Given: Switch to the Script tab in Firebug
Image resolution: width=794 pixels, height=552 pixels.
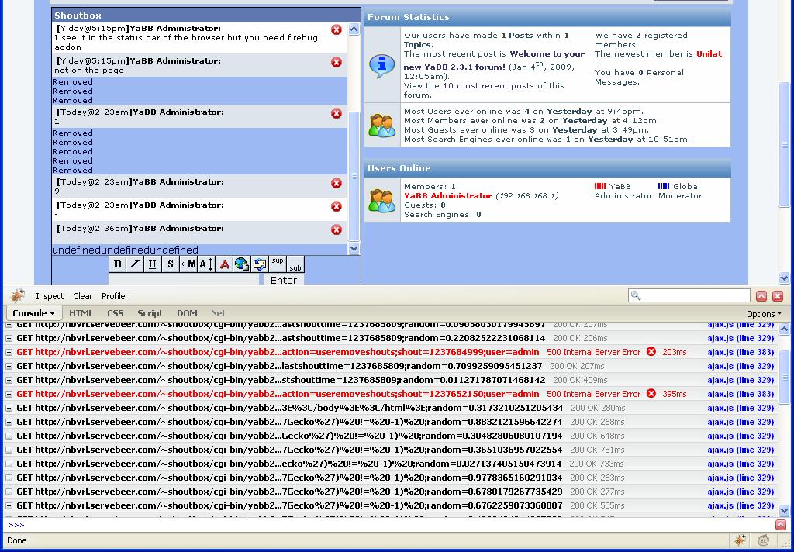Looking at the screenshot, I should point(150,313).
